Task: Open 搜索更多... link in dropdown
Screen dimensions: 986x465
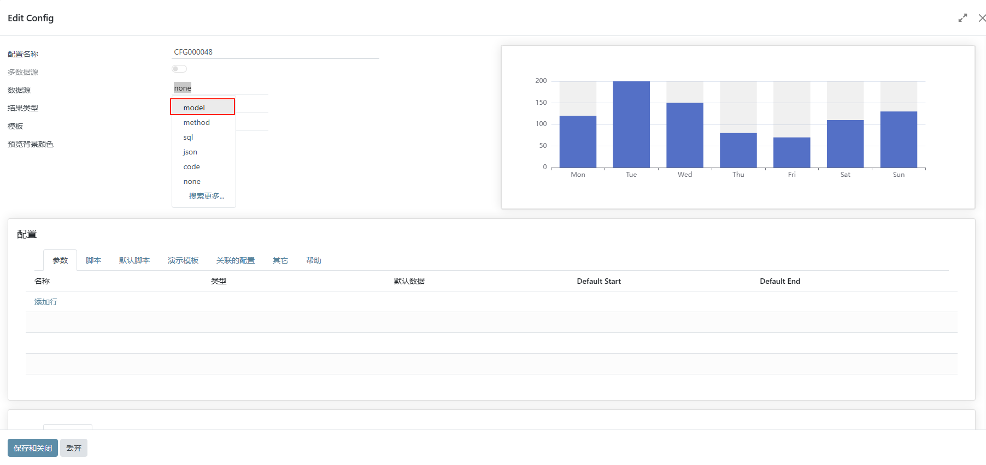Action: [x=207, y=196]
